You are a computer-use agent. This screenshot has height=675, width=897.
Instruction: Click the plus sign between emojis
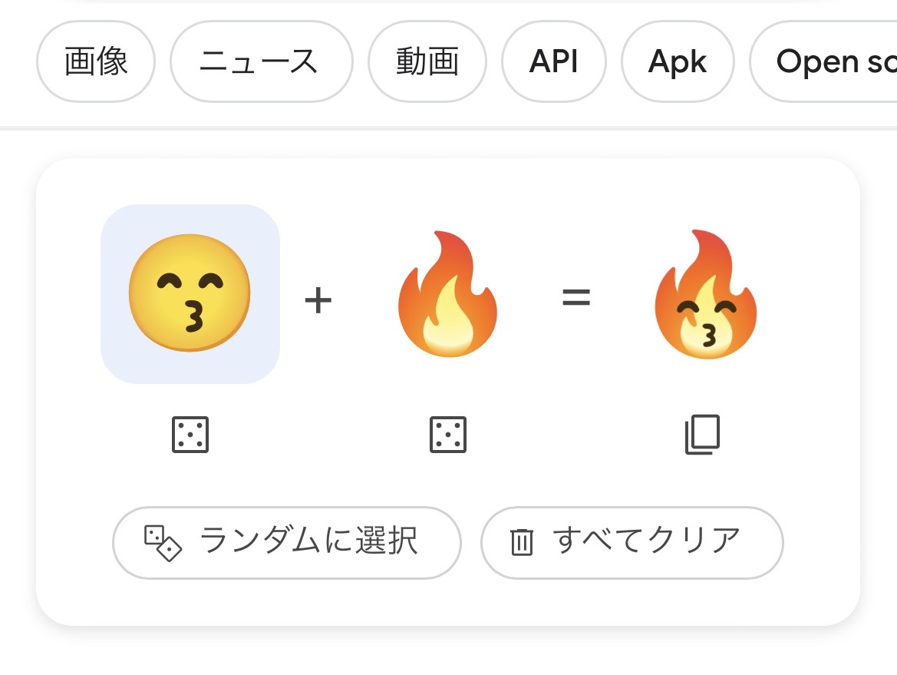click(x=318, y=299)
